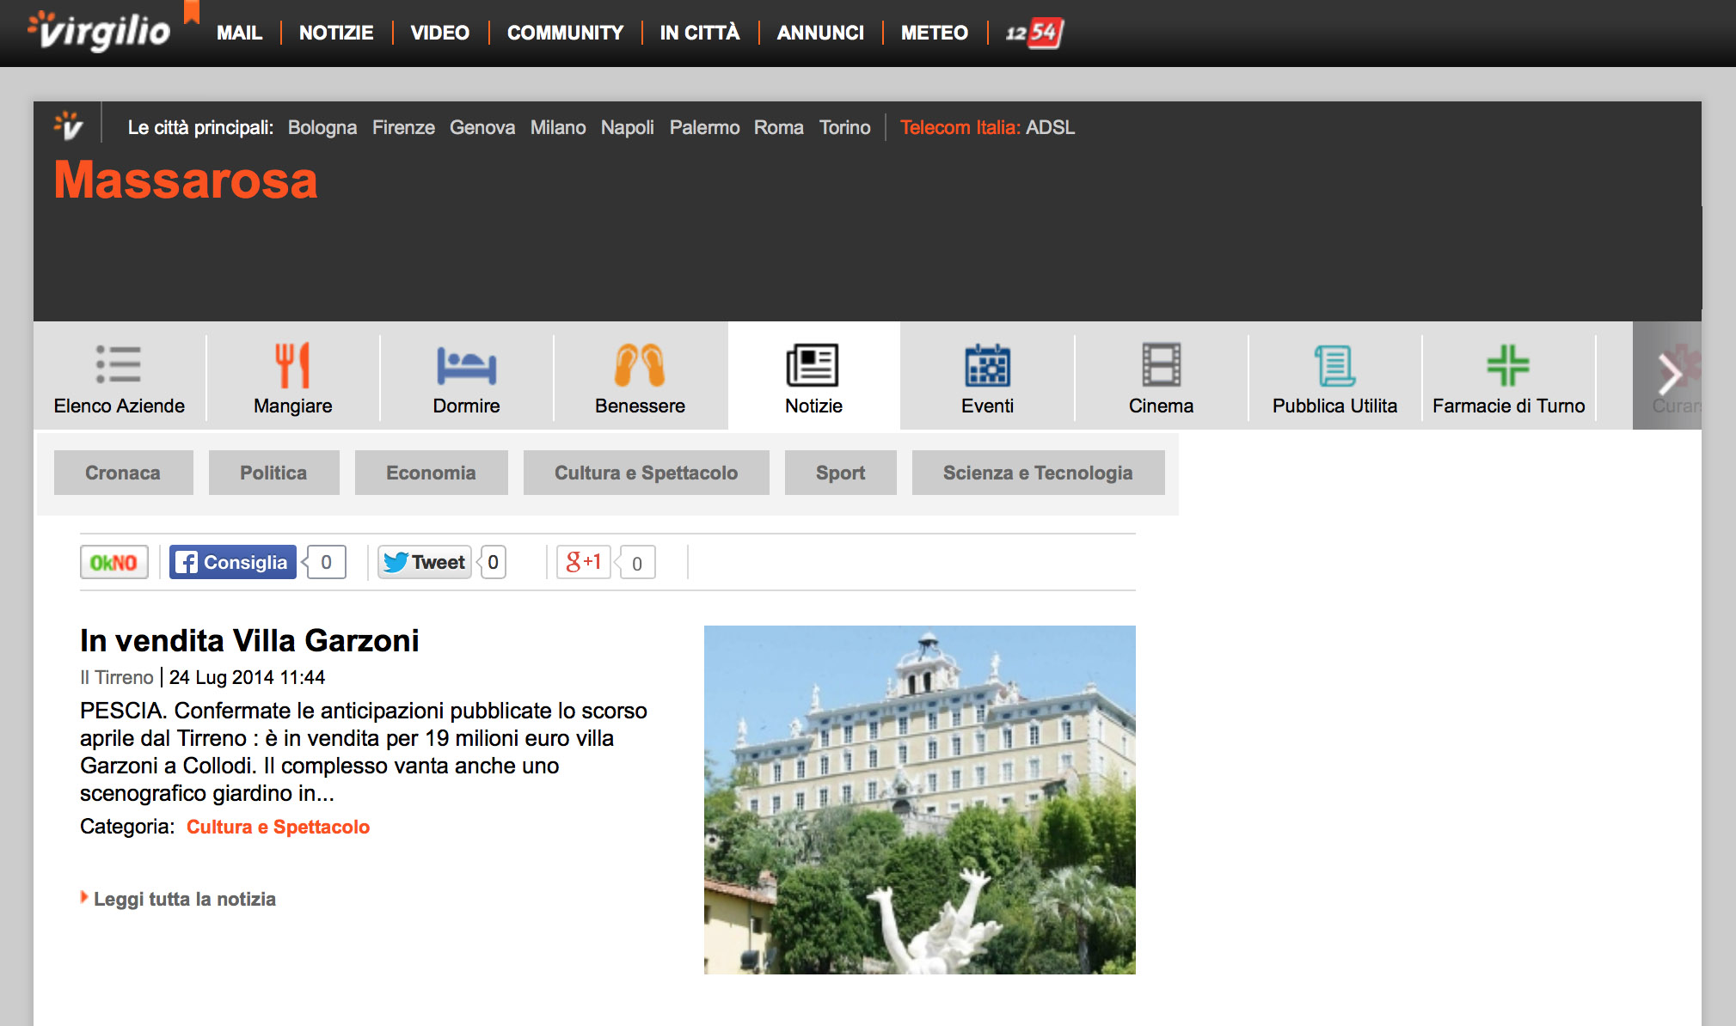Go to Bologna city page
This screenshot has height=1026, width=1736.
coord(322,127)
